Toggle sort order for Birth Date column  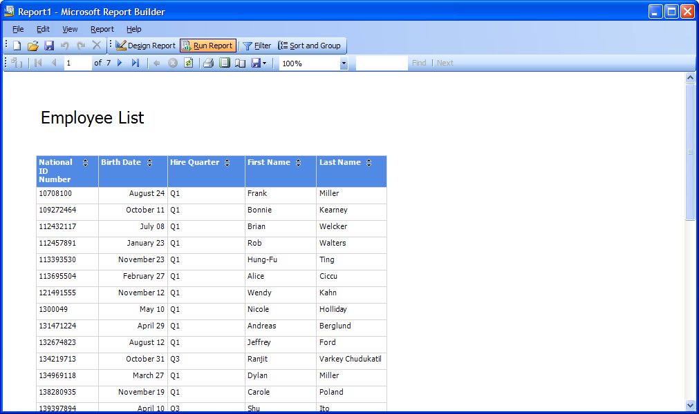149,163
